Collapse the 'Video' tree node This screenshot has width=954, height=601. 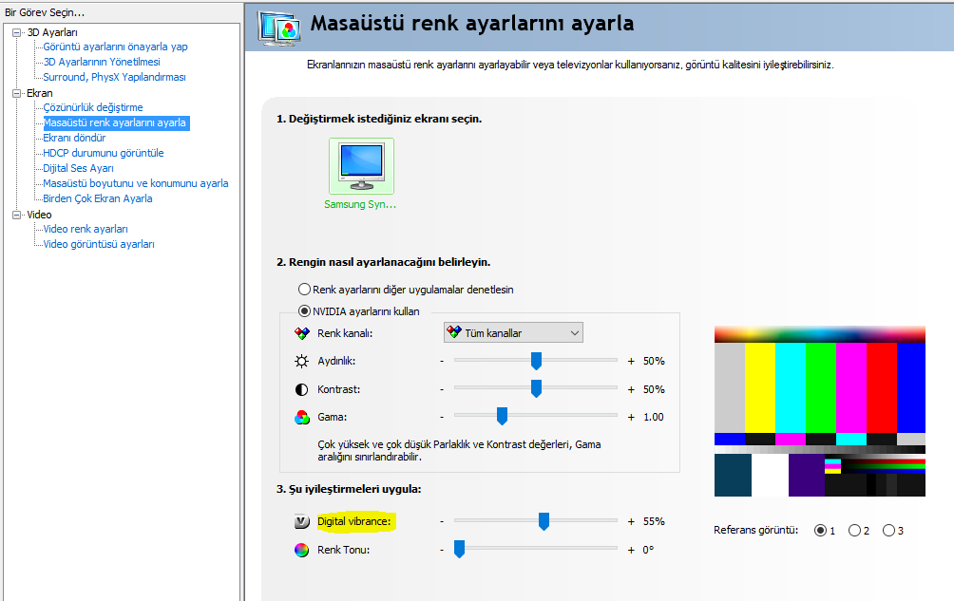17,216
